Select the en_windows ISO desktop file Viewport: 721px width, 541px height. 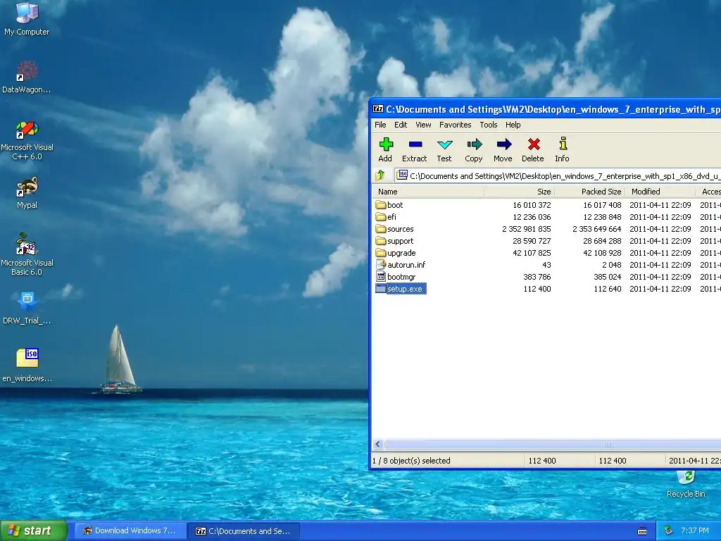click(27, 366)
